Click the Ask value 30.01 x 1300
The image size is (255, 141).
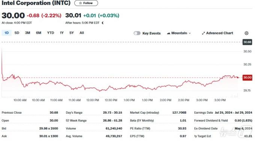tap(49, 136)
